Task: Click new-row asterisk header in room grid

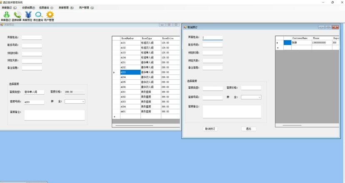Action: [116, 117]
